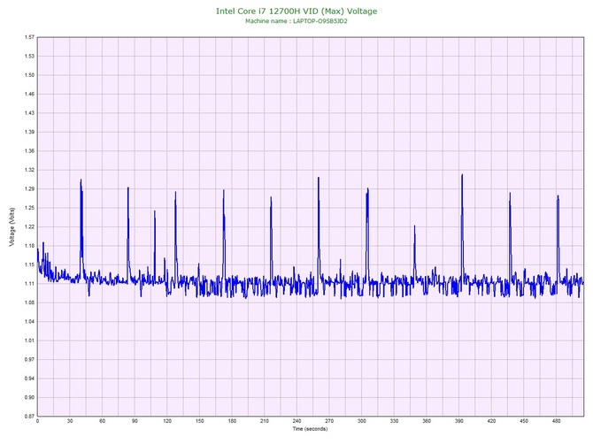Click the 1.43 voltage axis label

click(29, 113)
